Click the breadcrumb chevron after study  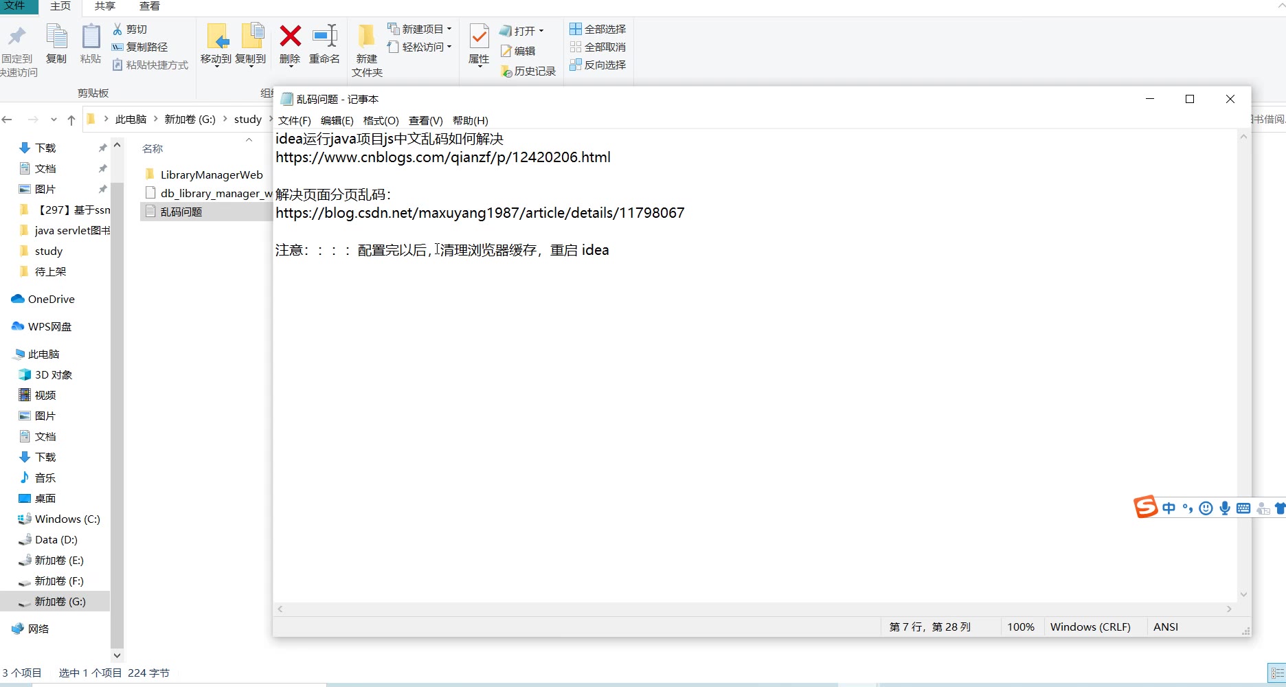(x=271, y=119)
